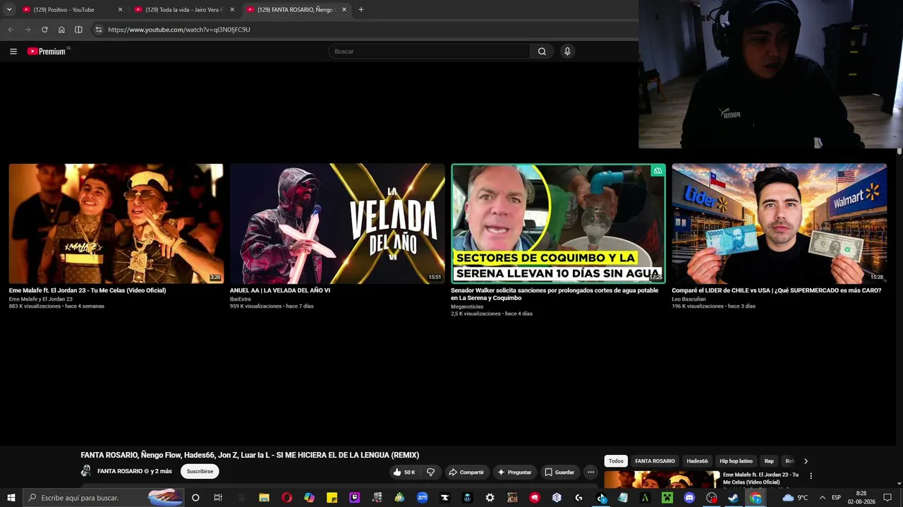The image size is (903, 507).
Task: Open Twitch from the taskbar
Action: click(x=354, y=498)
